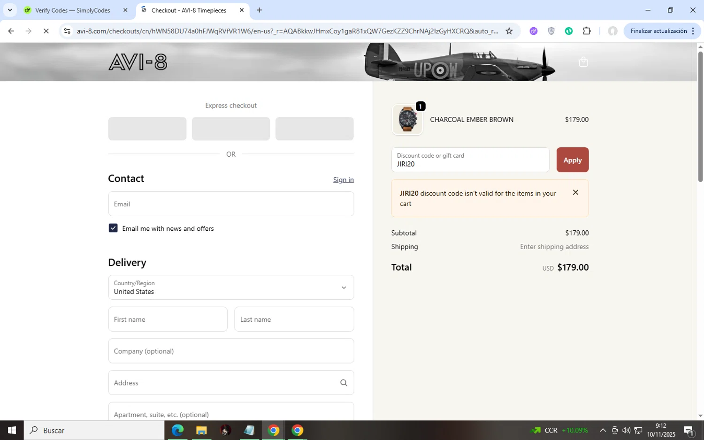
Task: Click Finalizar actualización button
Action: [658, 31]
